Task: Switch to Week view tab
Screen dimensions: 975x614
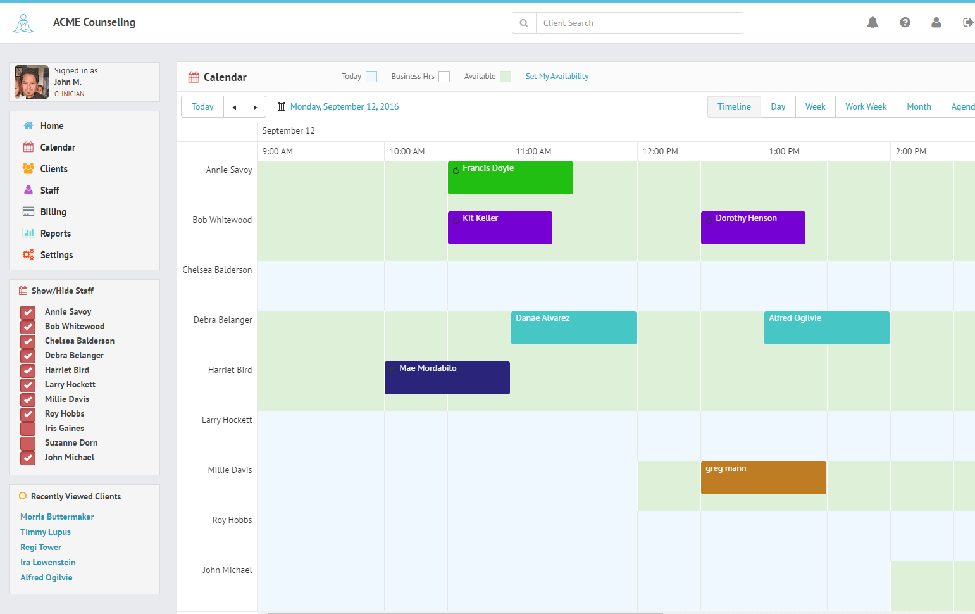Action: pyautogui.click(x=815, y=106)
